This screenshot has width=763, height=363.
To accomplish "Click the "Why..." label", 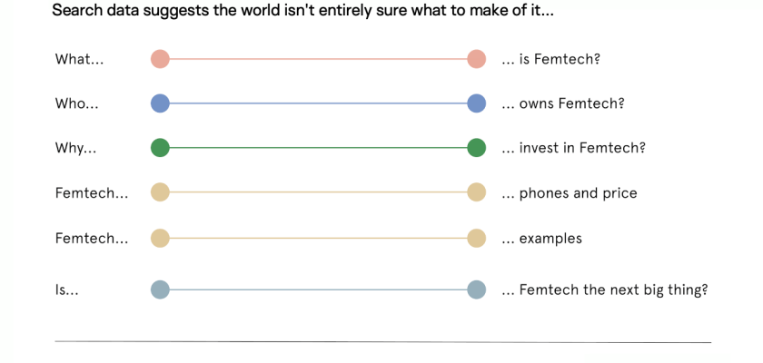I will point(75,148).
